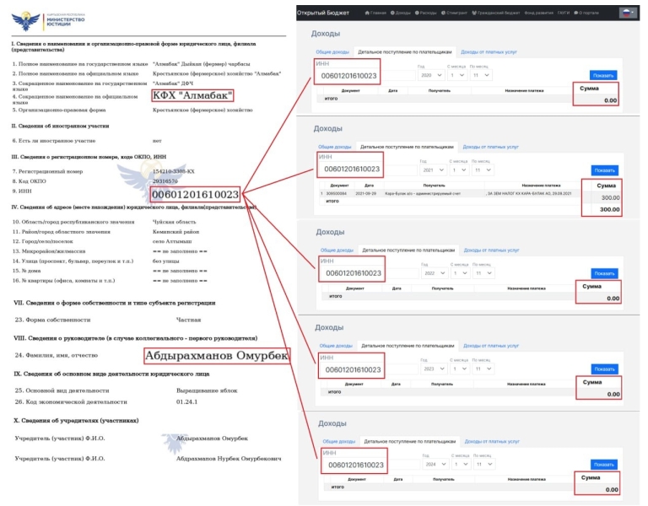The image size is (648, 506).
Task: Open the year dropdown showing 2024
Action: (x=435, y=464)
